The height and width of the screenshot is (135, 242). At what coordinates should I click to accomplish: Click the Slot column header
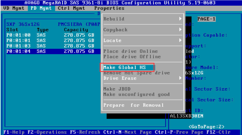[x=12, y=30]
